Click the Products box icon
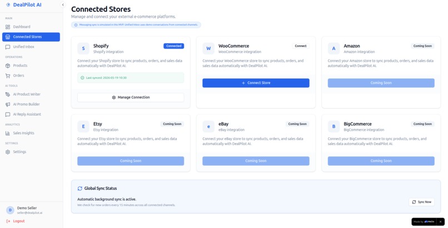The image size is (448, 228). click(x=8, y=66)
